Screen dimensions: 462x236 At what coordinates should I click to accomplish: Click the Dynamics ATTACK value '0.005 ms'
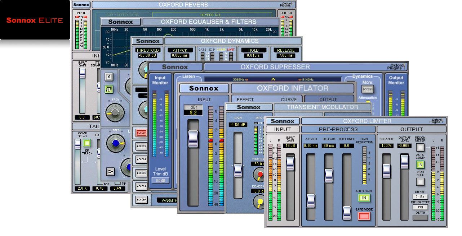(x=180, y=56)
